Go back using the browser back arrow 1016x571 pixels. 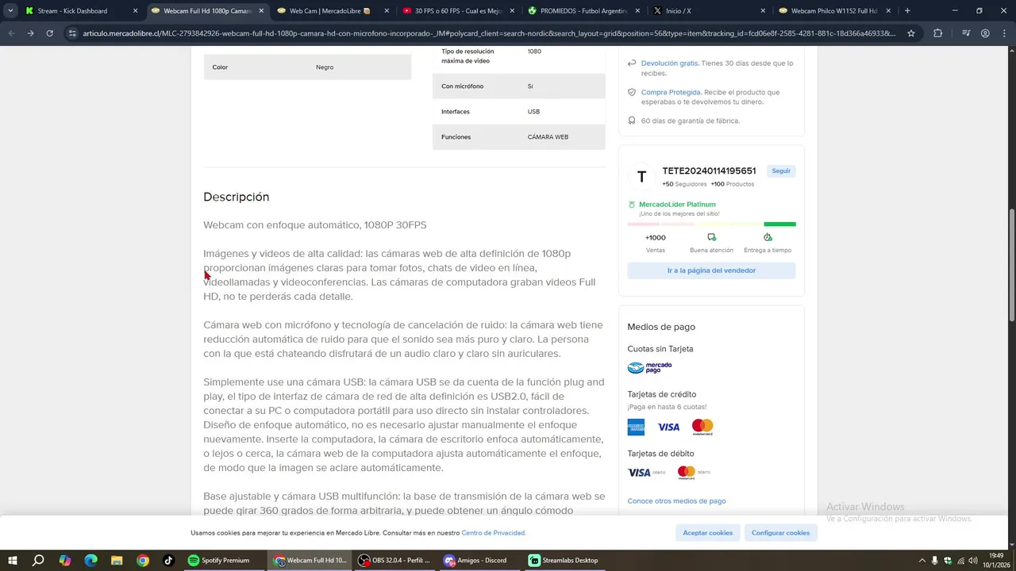pos(11,33)
